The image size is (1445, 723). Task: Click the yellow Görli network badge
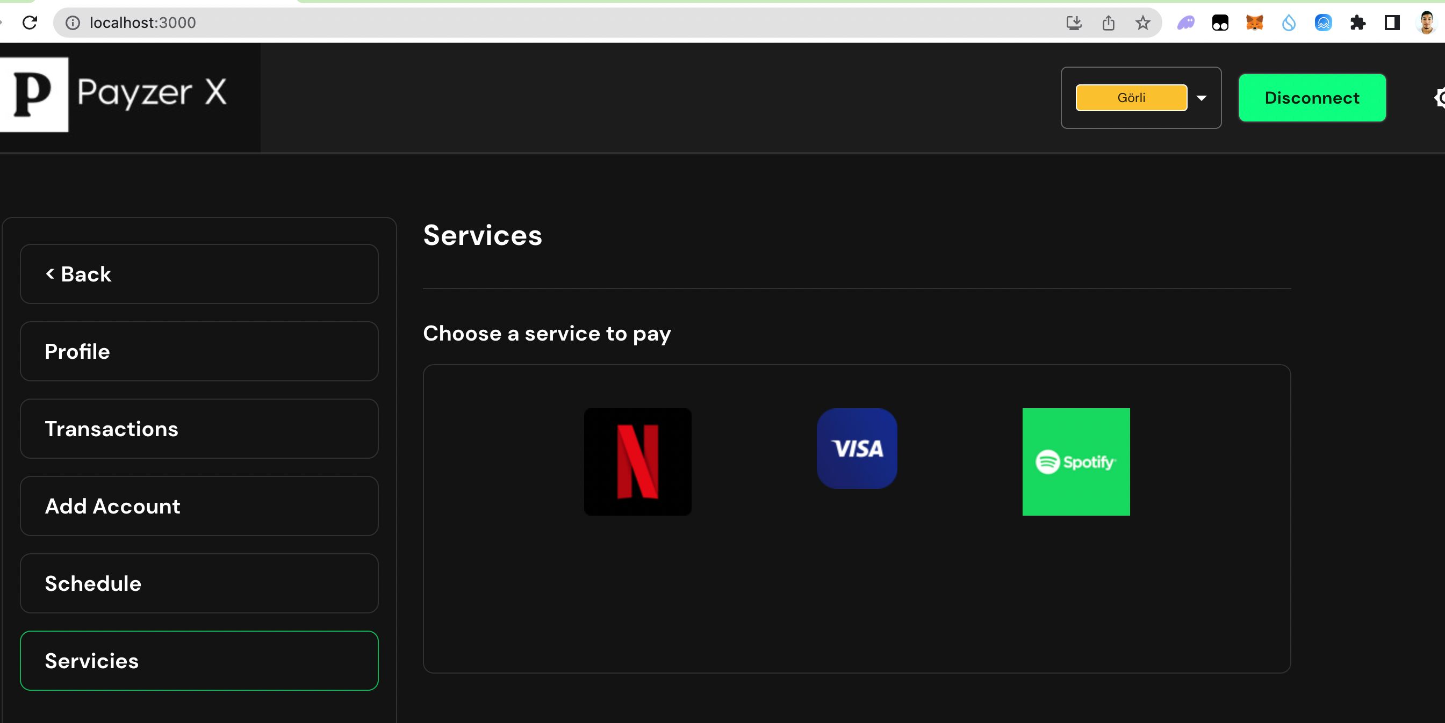[1131, 98]
